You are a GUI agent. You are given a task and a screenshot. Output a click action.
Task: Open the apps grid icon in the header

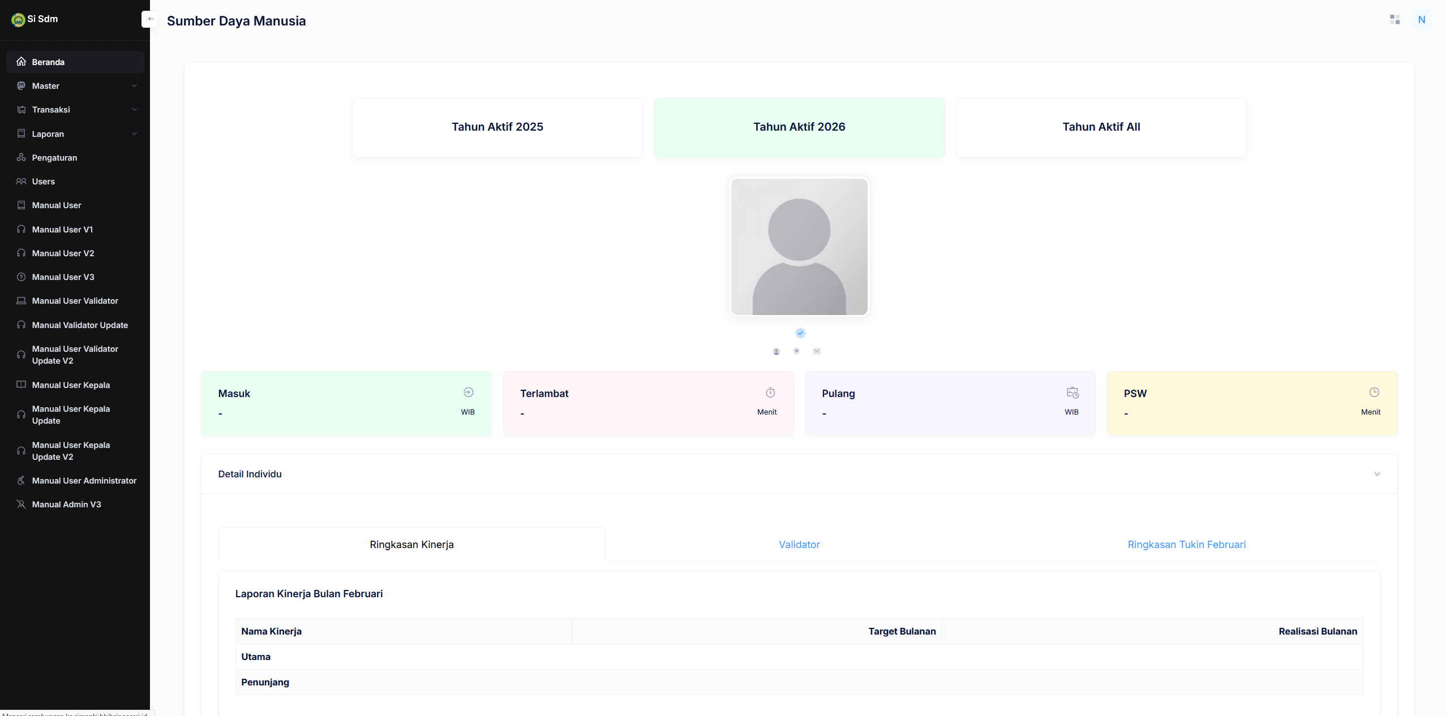point(1394,19)
